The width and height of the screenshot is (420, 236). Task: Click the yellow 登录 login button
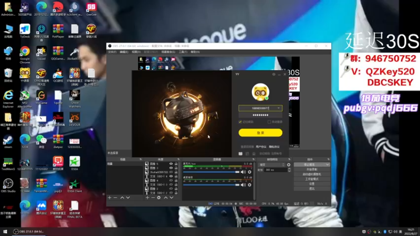(x=260, y=133)
